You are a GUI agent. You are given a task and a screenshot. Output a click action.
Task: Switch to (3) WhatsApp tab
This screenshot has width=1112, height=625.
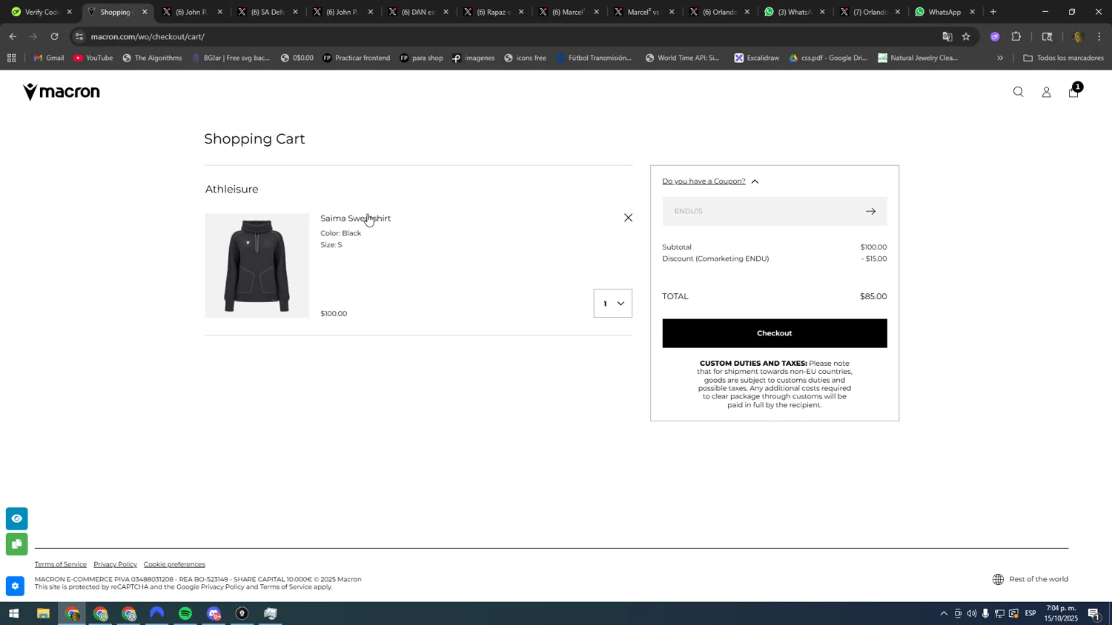tap(795, 12)
